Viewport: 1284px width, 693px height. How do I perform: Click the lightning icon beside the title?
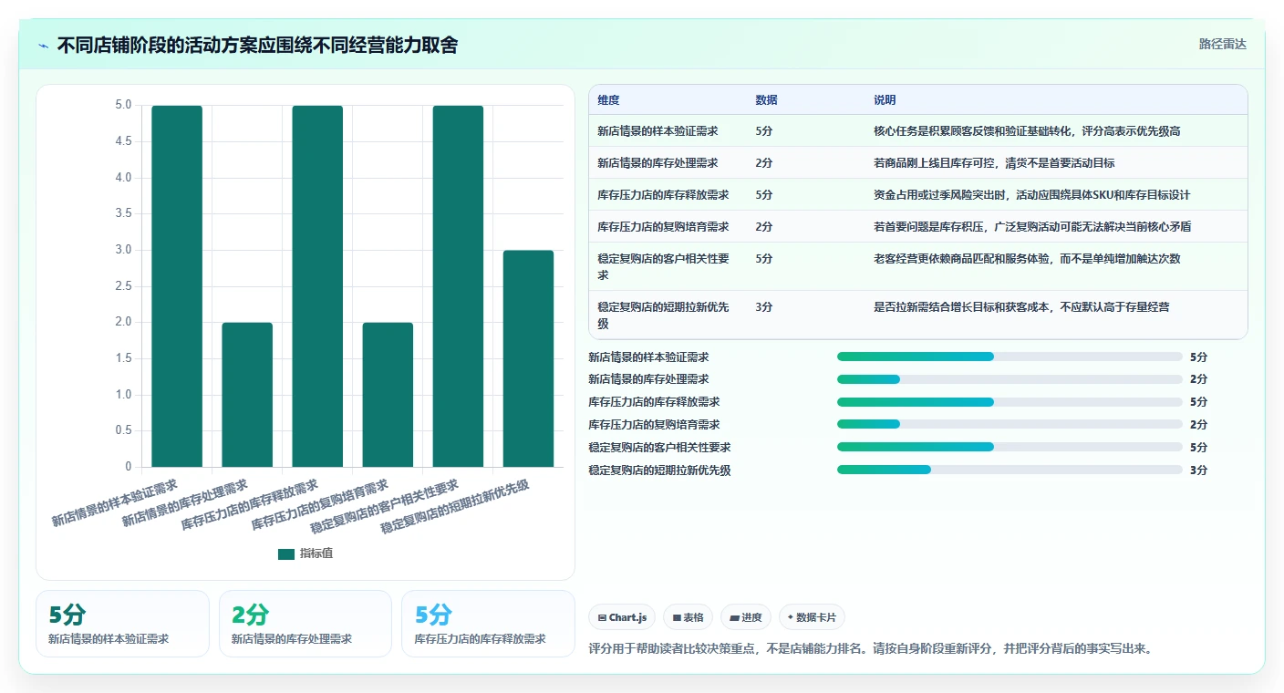[44, 45]
